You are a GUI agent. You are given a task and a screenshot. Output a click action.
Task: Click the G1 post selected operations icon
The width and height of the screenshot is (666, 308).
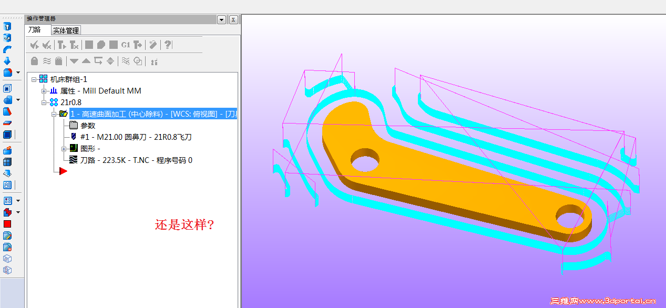126,45
